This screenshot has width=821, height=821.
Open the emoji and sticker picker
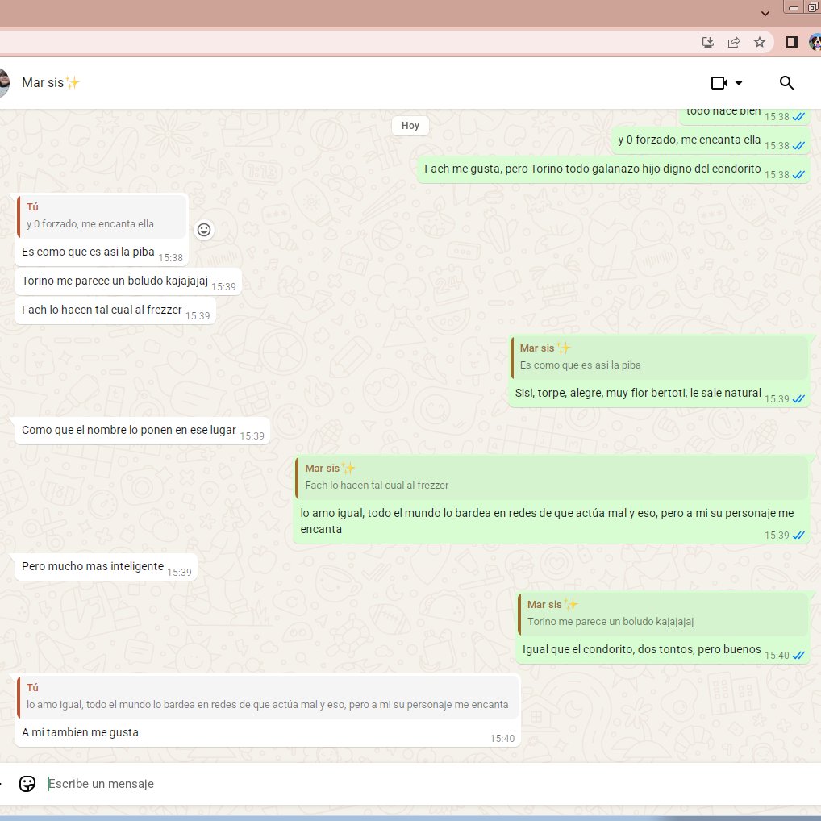pos(27,783)
